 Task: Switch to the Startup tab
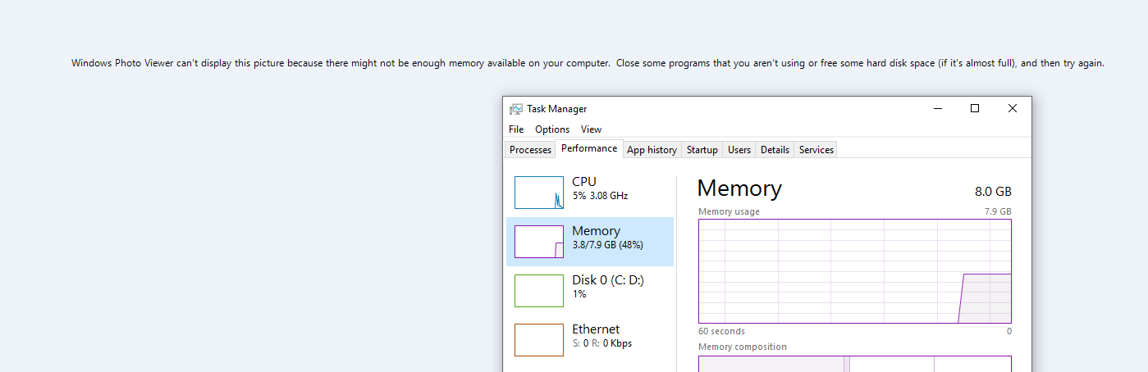702,150
